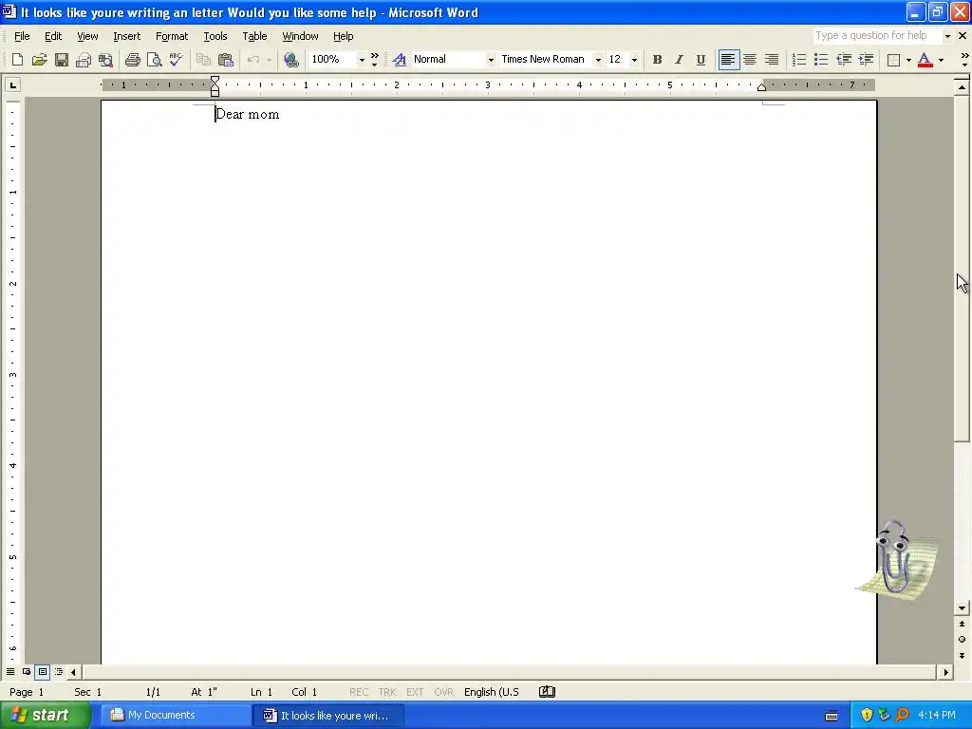Toggle Italic formatting

pos(679,60)
